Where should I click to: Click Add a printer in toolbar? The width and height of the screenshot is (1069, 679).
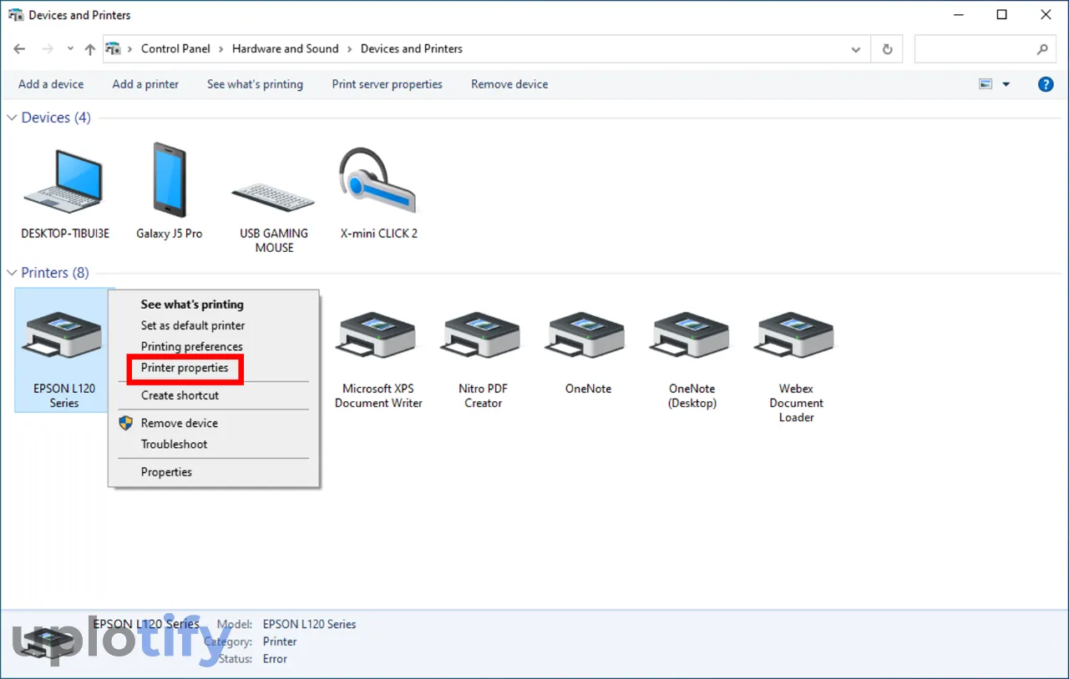[x=145, y=84]
